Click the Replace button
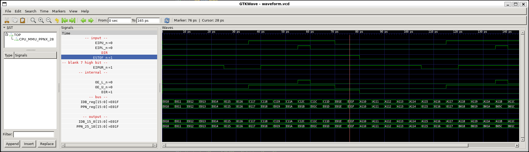This screenshot has width=529, height=152. [47, 144]
